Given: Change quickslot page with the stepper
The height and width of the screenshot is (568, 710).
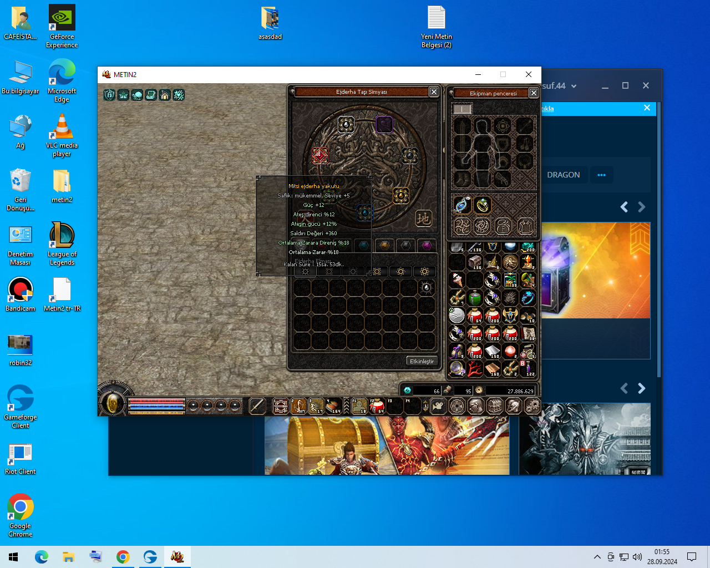Looking at the screenshot, I should pyautogui.click(x=426, y=407).
